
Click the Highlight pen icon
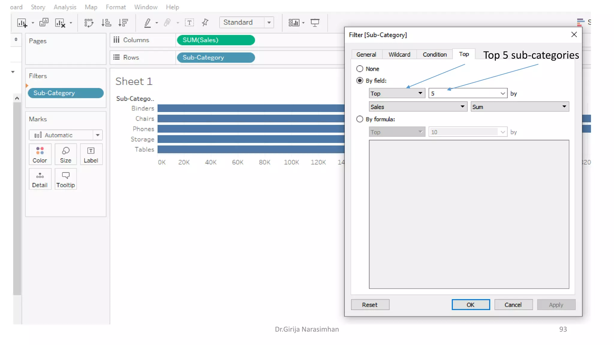tap(148, 23)
